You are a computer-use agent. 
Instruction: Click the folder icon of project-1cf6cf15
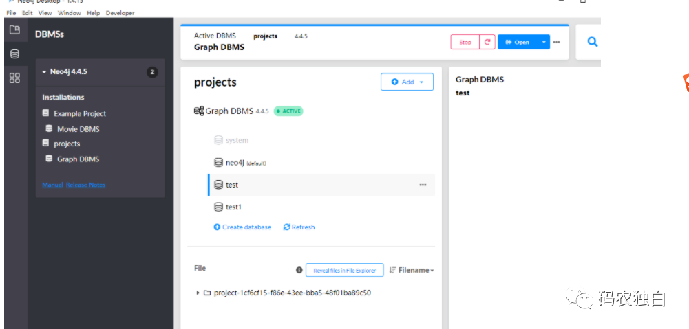[207, 293]
